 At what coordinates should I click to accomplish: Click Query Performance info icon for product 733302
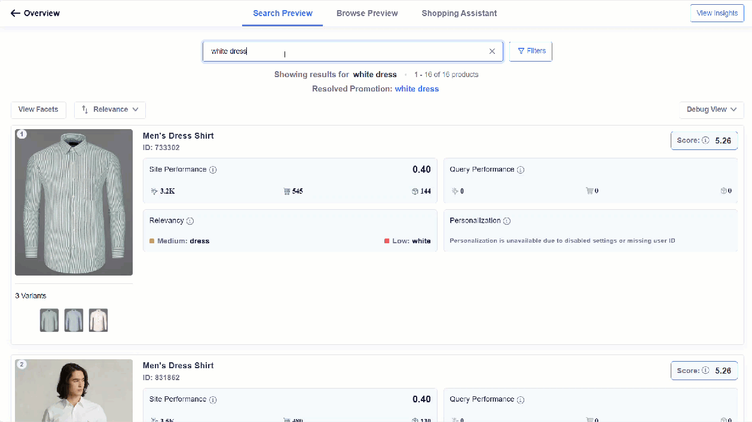[x=521, y=170]
